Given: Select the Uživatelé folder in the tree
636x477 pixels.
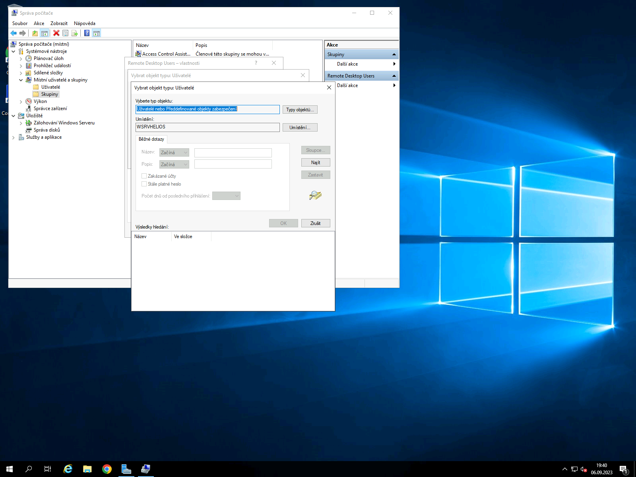Looking at the screenshot, I should click(50, 87).
